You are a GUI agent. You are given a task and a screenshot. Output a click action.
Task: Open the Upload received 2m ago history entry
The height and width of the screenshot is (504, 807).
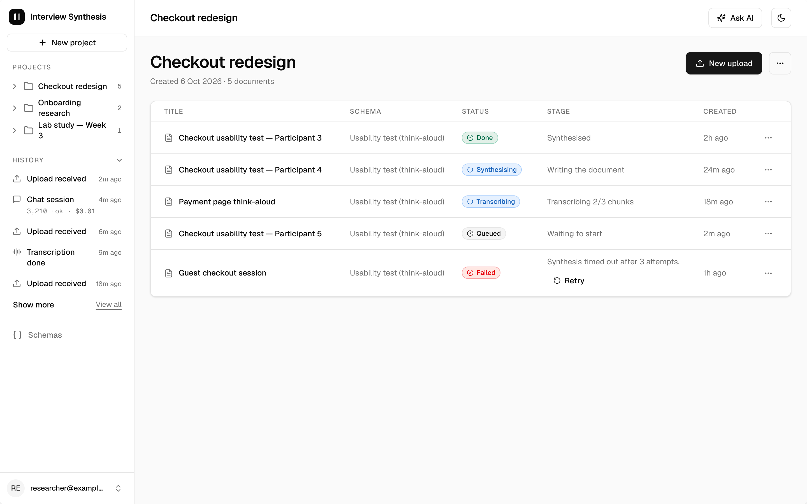click(x=67, y=179)
